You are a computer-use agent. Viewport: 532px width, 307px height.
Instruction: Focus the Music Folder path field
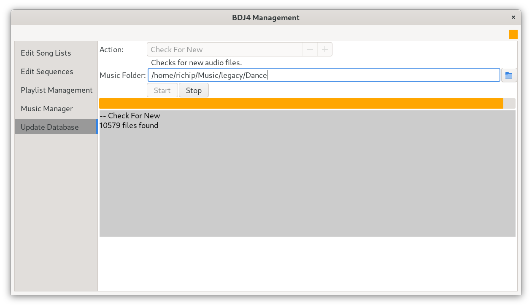(x=323, y=76)
